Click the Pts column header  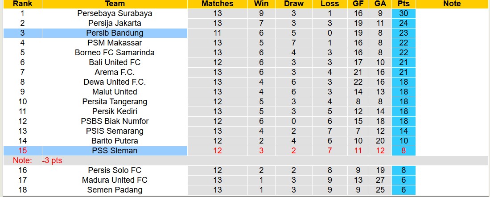point(404,4)
